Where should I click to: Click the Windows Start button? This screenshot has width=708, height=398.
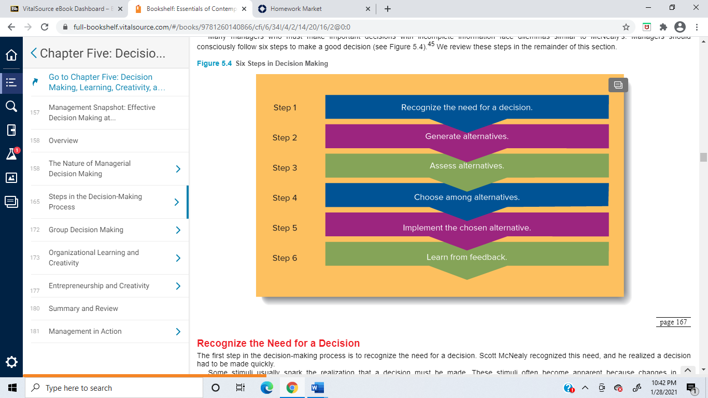12,388
